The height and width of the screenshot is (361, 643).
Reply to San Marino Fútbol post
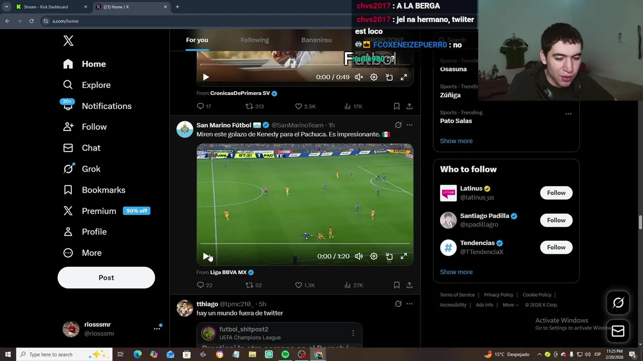pyautogui.click(x=204, y=285)
